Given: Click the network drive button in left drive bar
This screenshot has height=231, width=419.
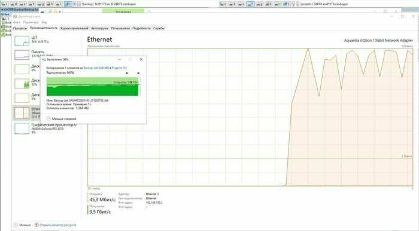Looking at the screenshot, I should point(68,4).
